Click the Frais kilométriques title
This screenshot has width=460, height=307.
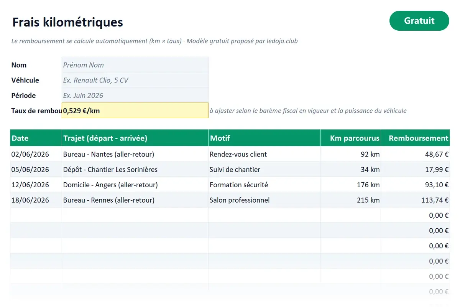[67, 22]
